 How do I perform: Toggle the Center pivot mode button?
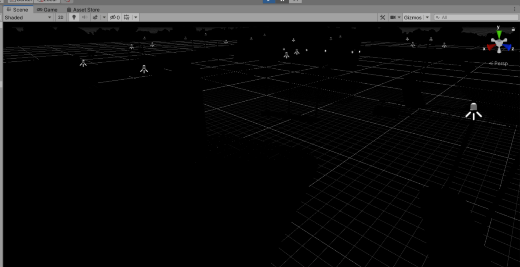click(x=21, y=1)
